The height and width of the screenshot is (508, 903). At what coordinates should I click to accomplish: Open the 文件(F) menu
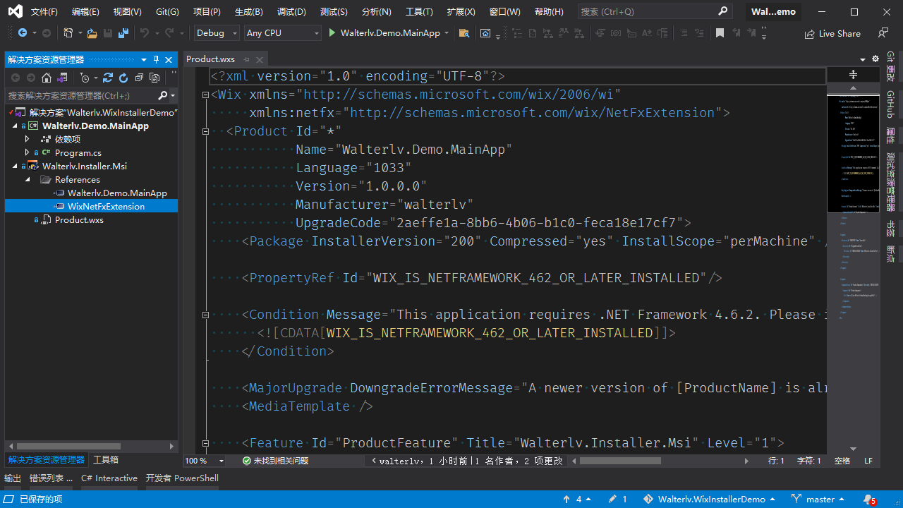click(x=44, y=12)
